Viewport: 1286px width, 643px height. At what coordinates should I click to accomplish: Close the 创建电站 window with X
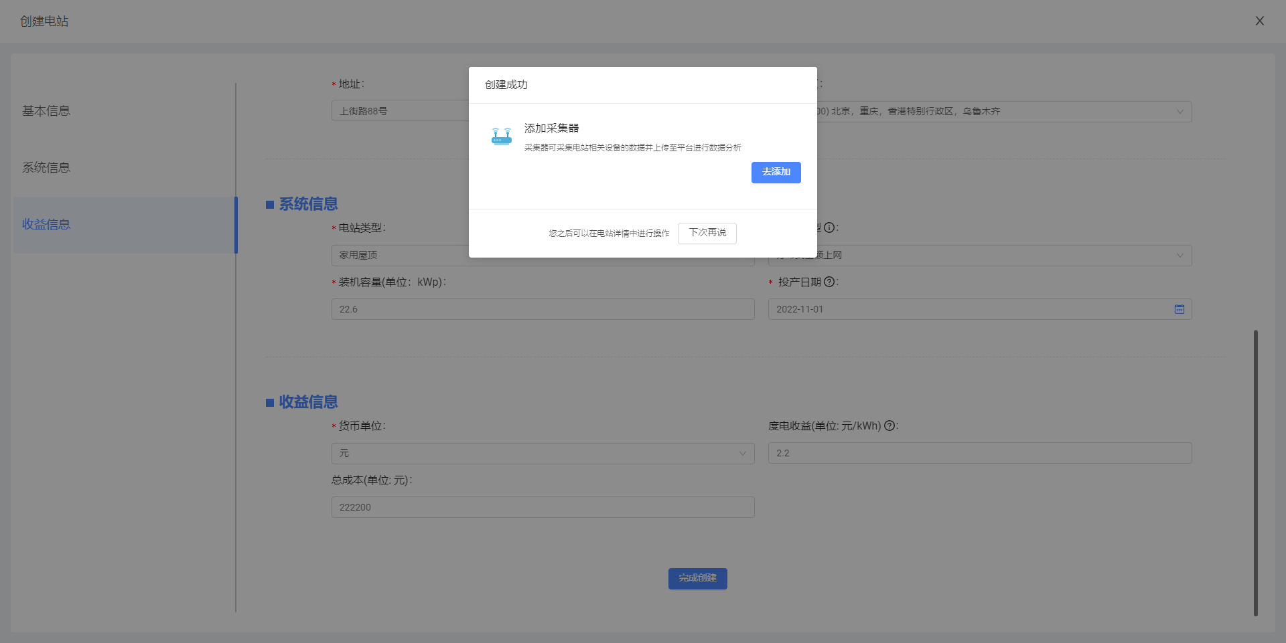pyautogui.click(x=1259, y=21)
